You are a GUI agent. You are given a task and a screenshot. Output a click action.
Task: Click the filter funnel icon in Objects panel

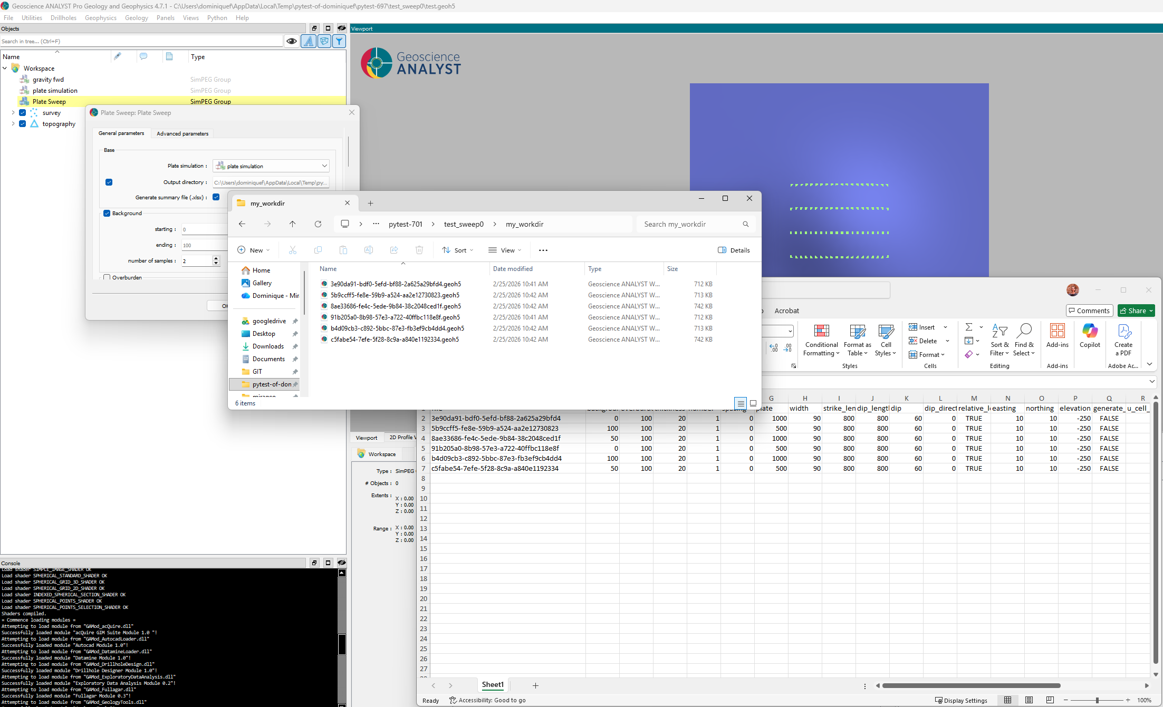coord(339,41)
